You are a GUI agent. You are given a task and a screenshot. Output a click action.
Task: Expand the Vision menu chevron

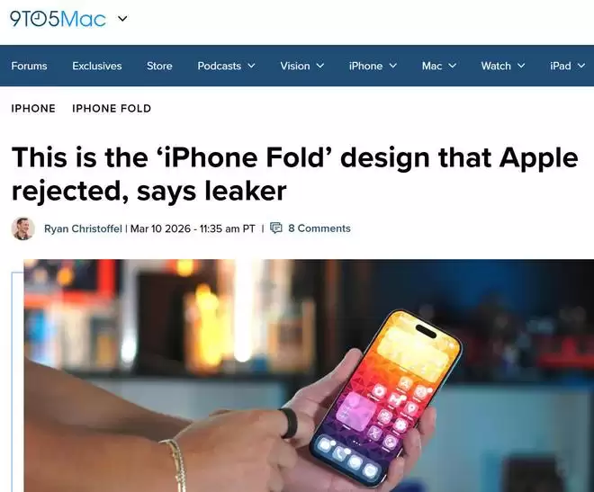(320, 66)
